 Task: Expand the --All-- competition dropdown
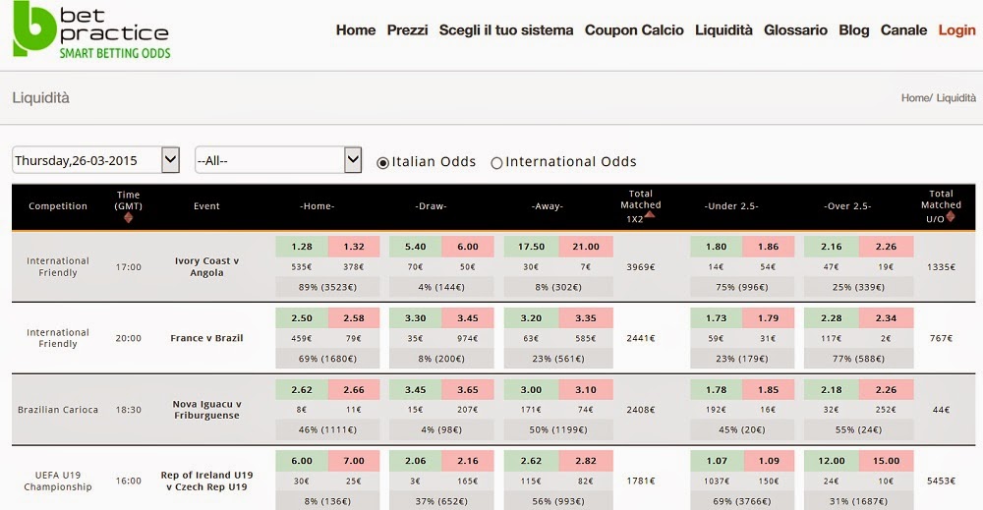(278, 160)
